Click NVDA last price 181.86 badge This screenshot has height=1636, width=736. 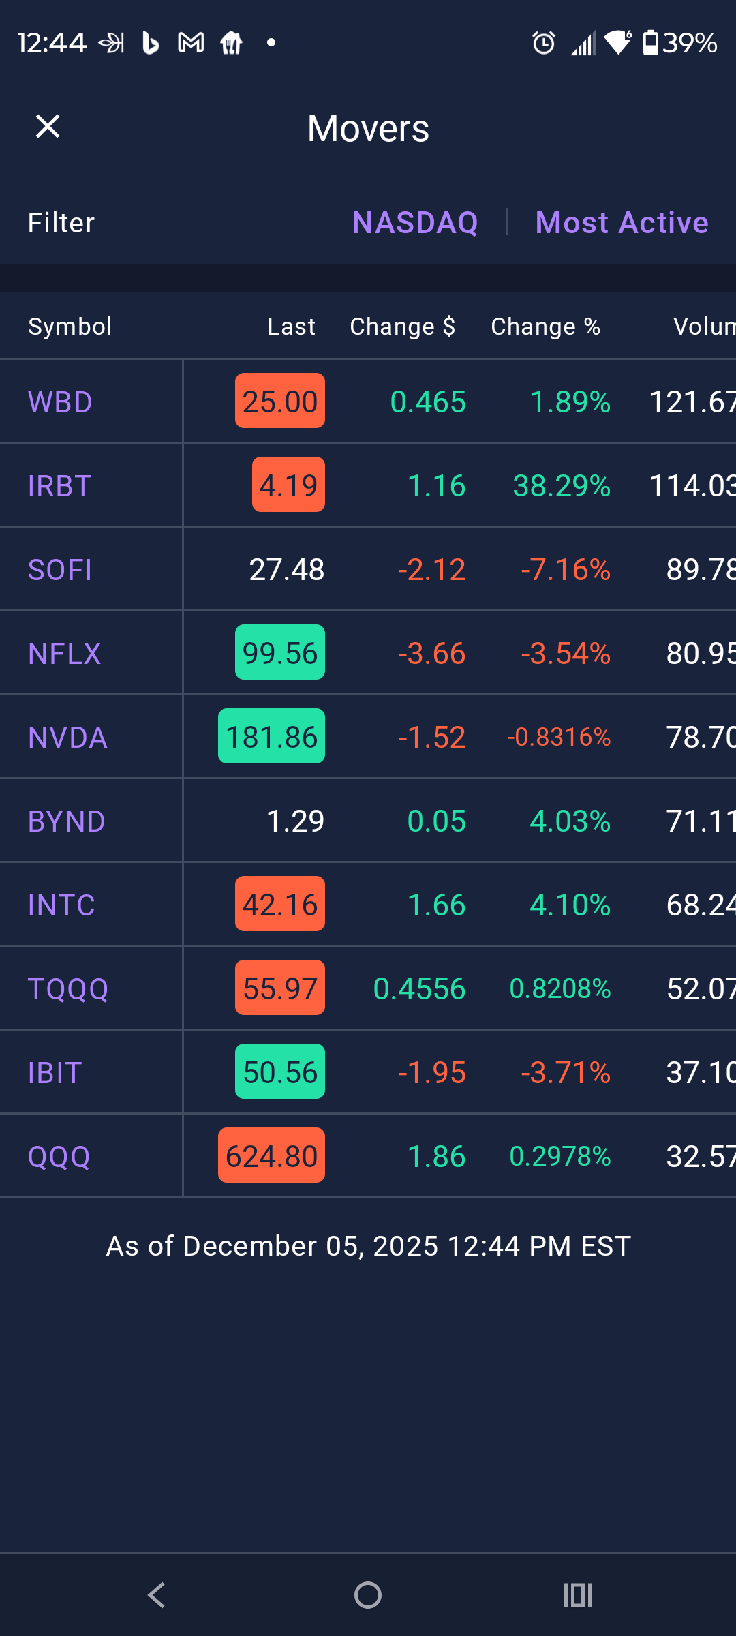click(x=271, y=737)
